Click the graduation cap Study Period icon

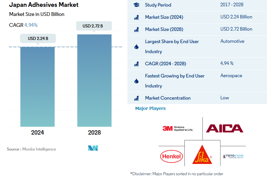(136, 5)
